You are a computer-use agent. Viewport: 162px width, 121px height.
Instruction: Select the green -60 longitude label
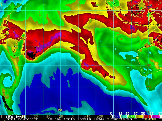click(43, 5)
